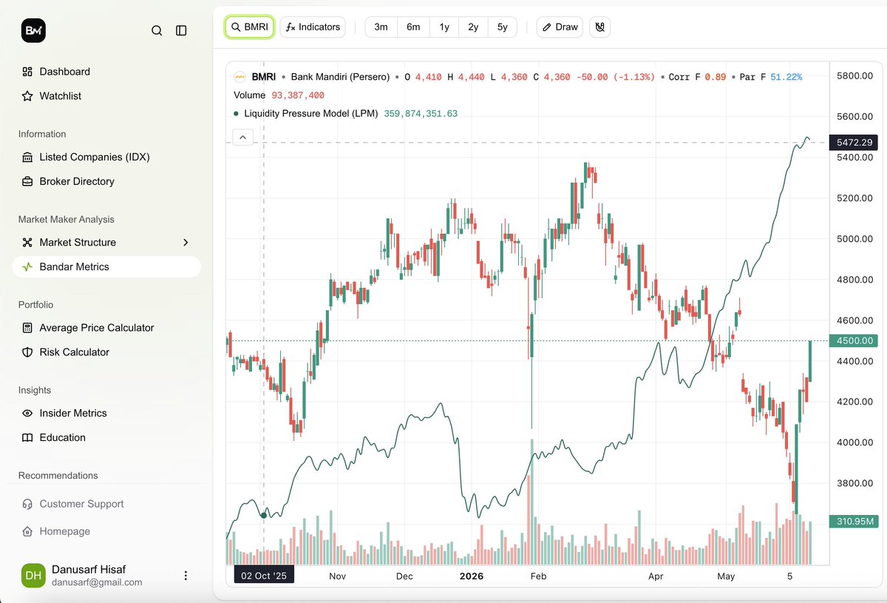Select the 5y timeframe
887x603 pixels.
503,27
